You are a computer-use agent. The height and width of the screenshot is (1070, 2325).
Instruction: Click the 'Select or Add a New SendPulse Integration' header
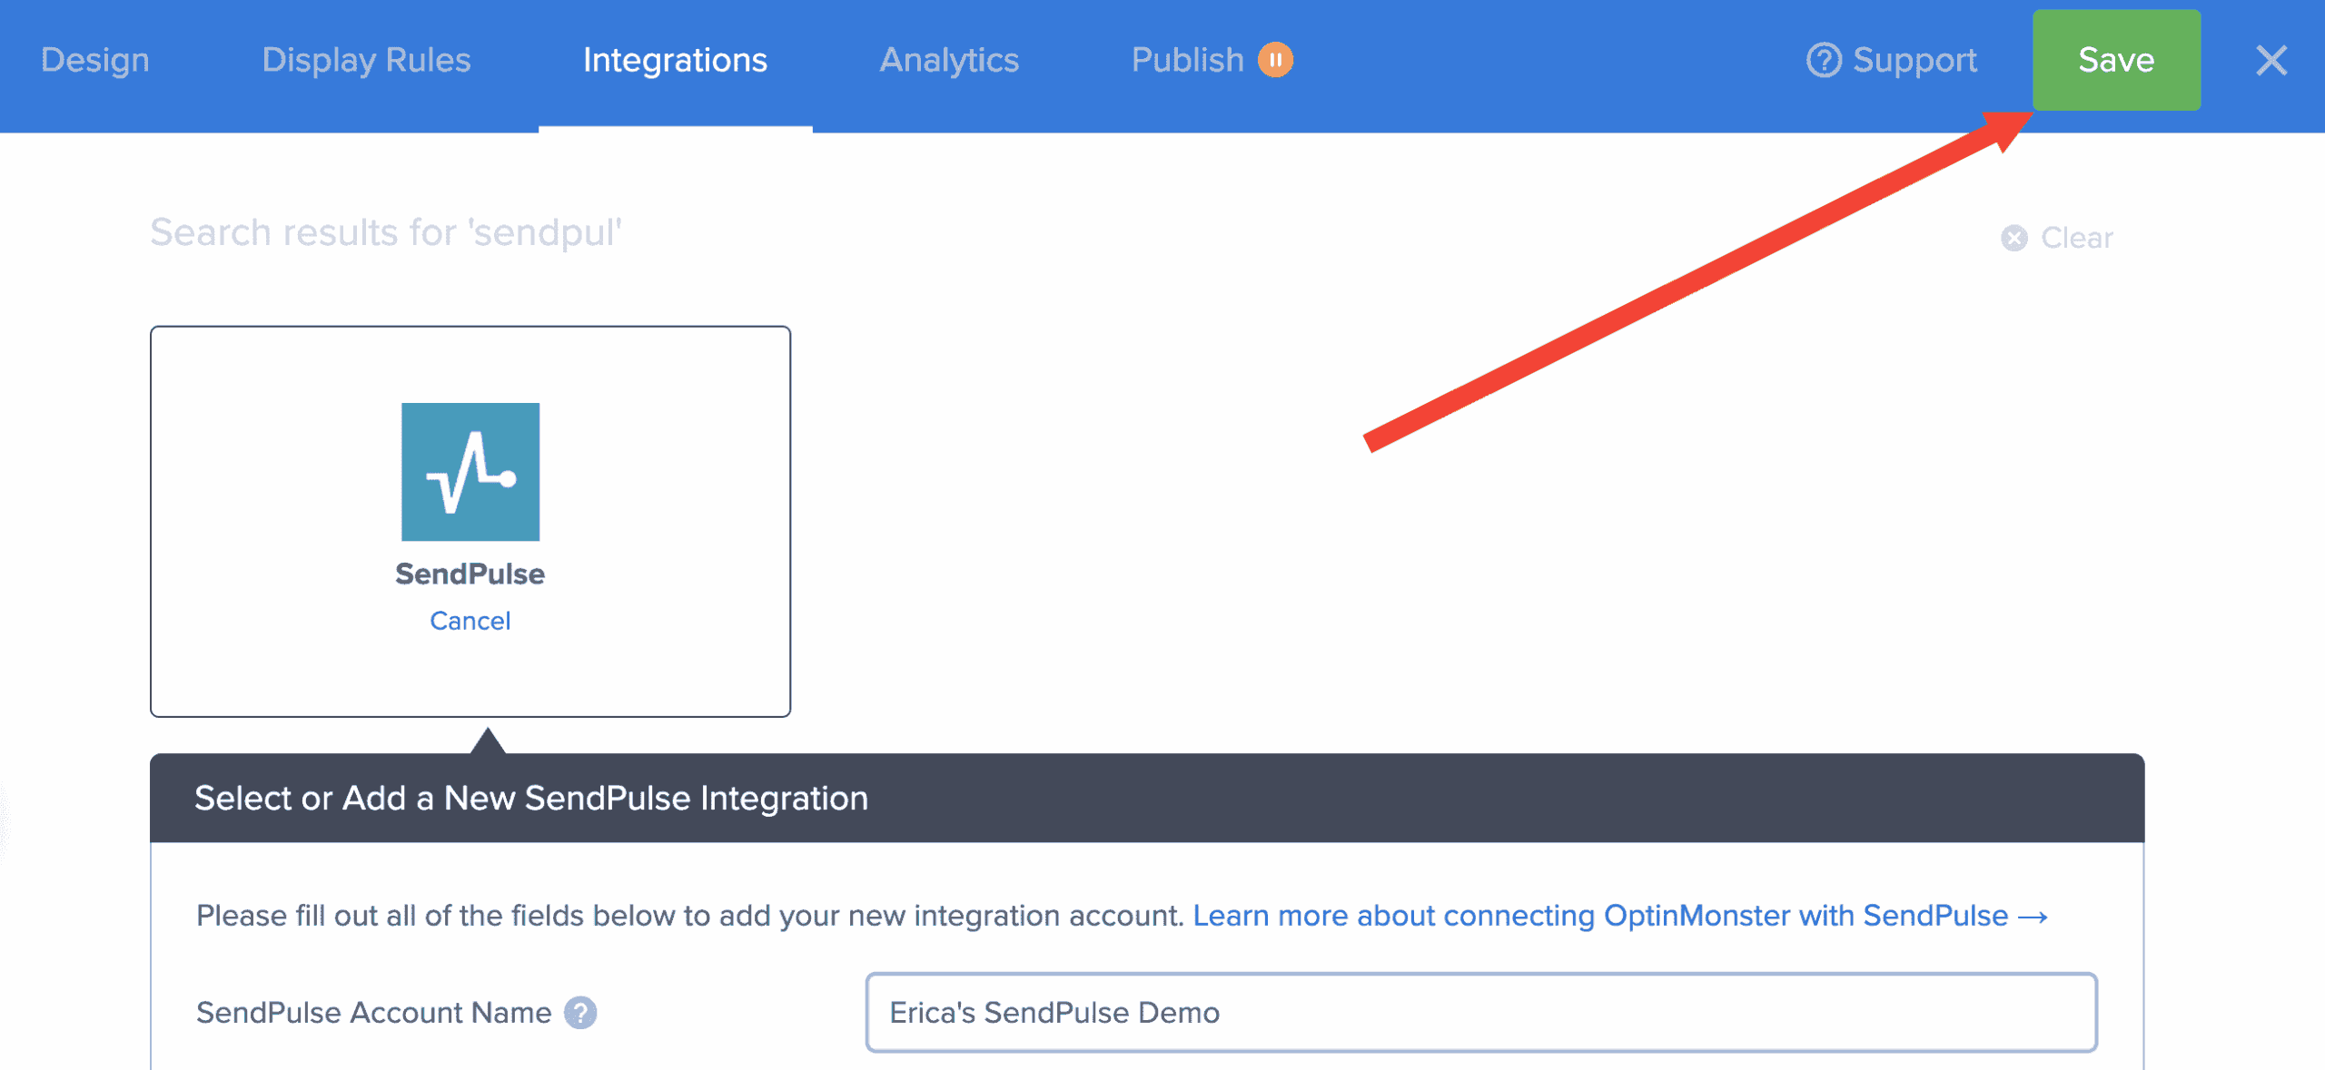point(1147,798)
